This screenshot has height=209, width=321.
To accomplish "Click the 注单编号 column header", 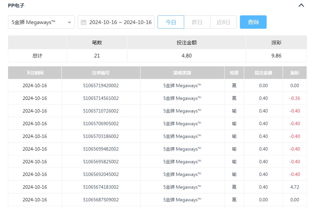I will coord(101,73).
